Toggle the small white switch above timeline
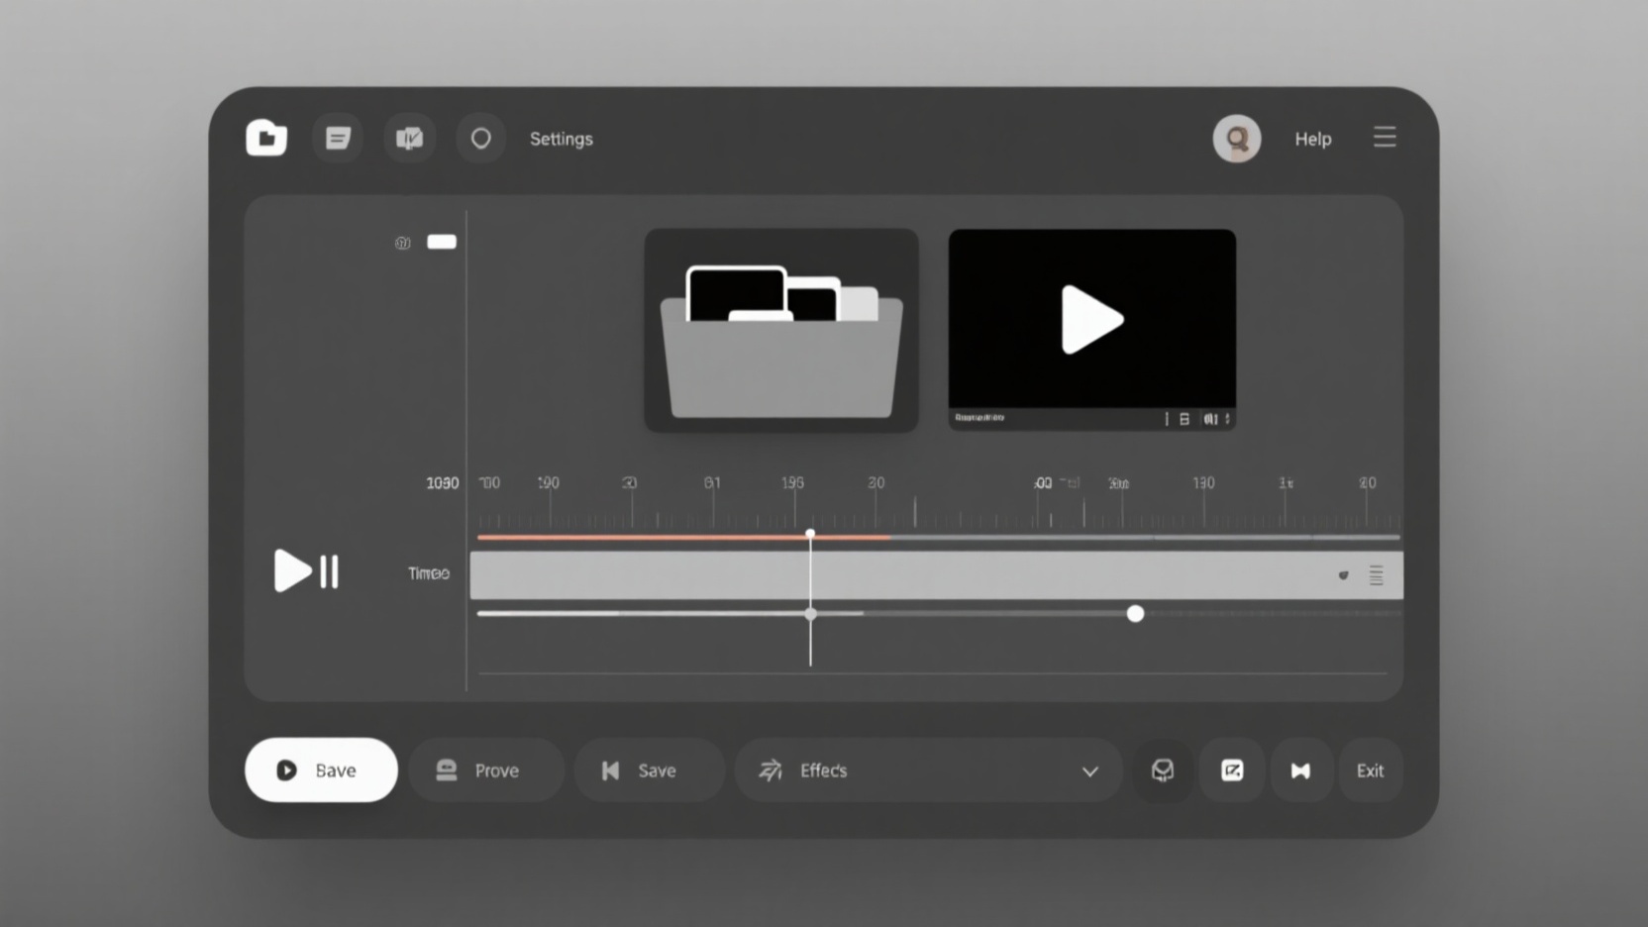 click(442, 242)
